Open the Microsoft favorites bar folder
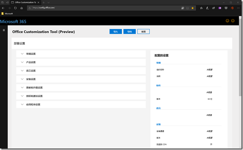Screen dimensions: 243x150 click(7, 14)
